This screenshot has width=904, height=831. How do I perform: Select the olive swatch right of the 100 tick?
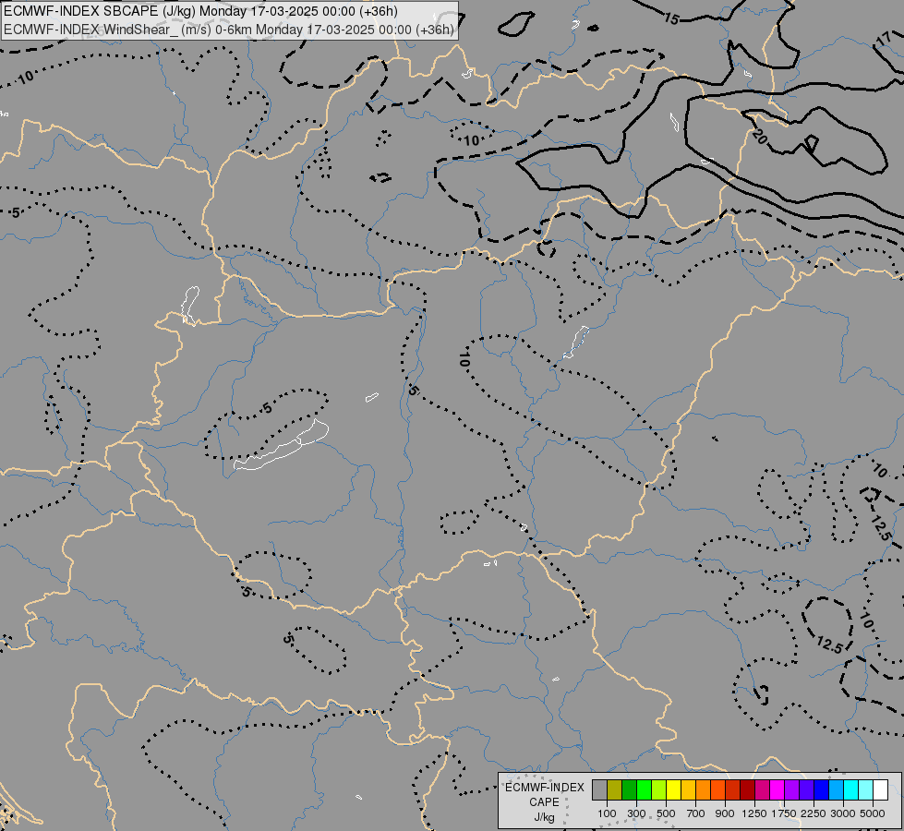[615, 790]
